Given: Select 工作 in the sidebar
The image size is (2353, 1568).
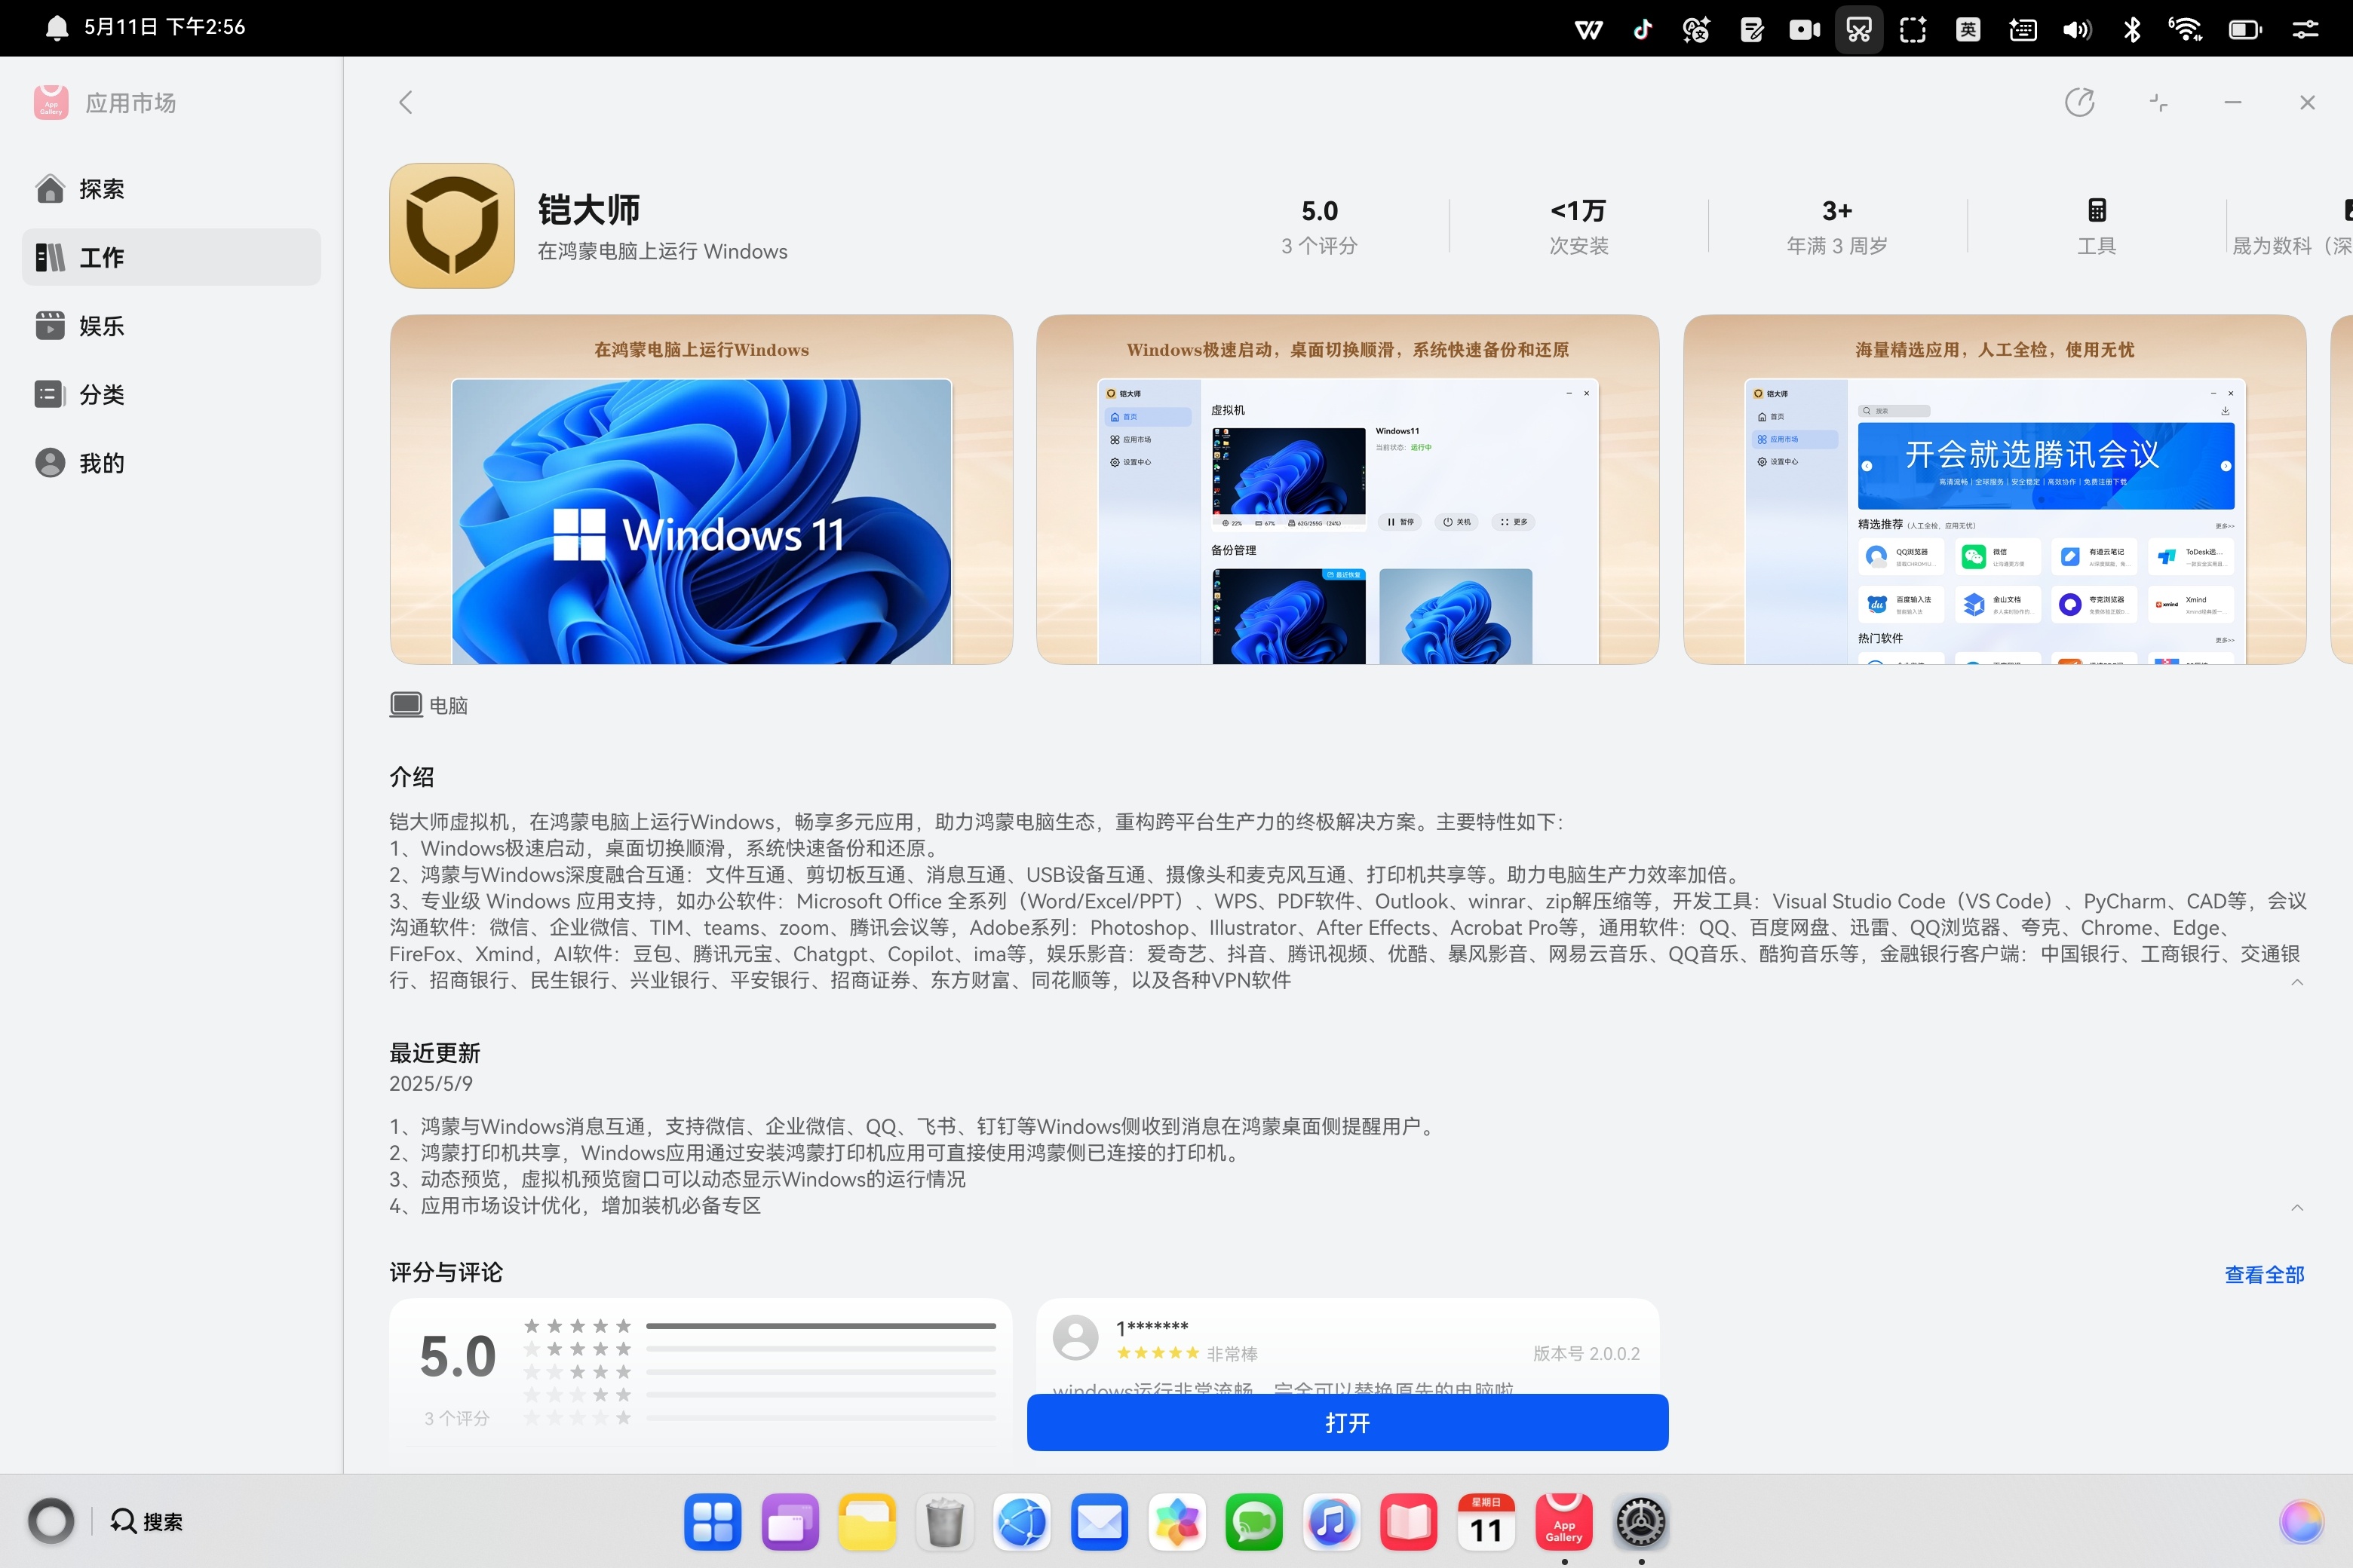Looking at the screenshot, I should [x=171, y=257].
